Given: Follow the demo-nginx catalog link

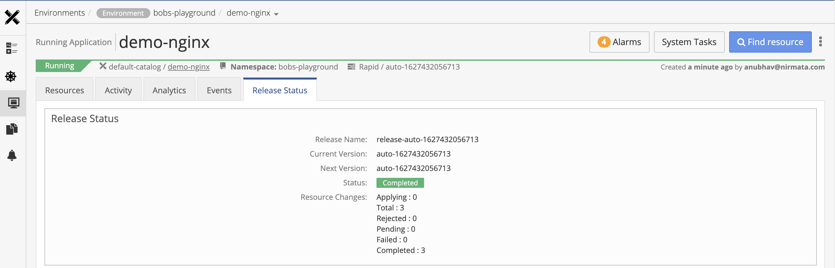Looking at the screenshot, I should [189, 67].
